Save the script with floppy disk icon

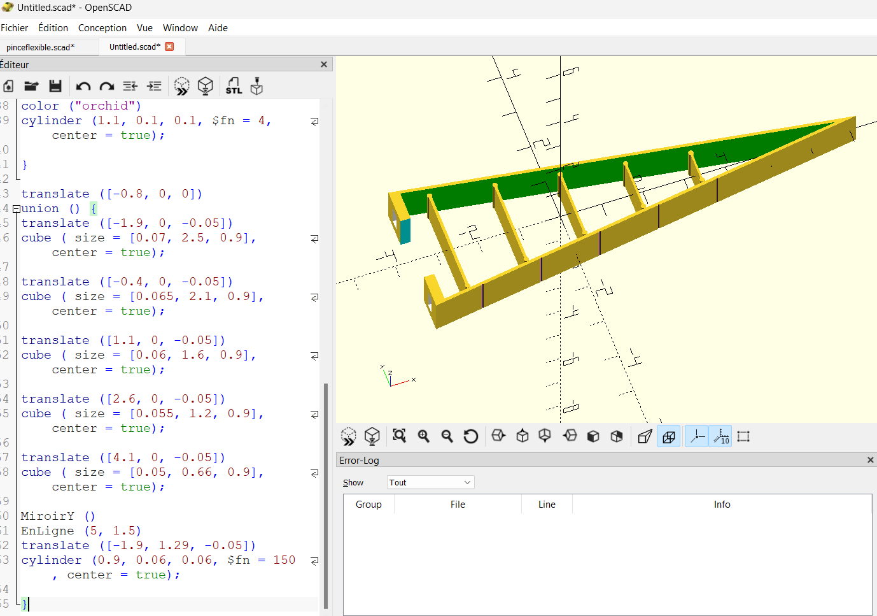click(55, 86)
